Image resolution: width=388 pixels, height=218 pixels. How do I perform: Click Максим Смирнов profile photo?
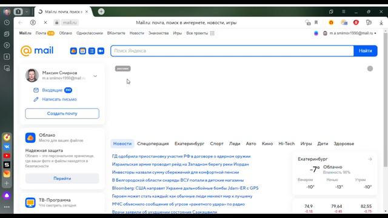32,75
